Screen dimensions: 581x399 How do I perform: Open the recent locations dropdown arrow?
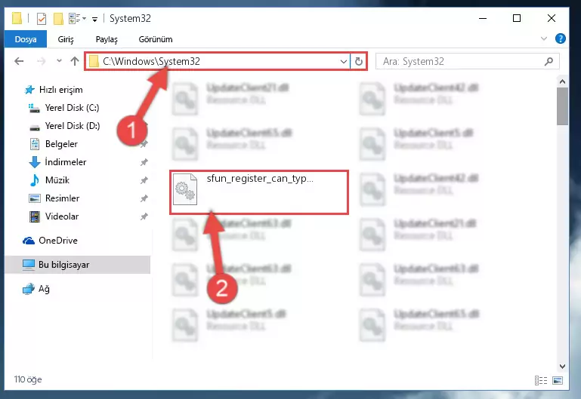59,60
